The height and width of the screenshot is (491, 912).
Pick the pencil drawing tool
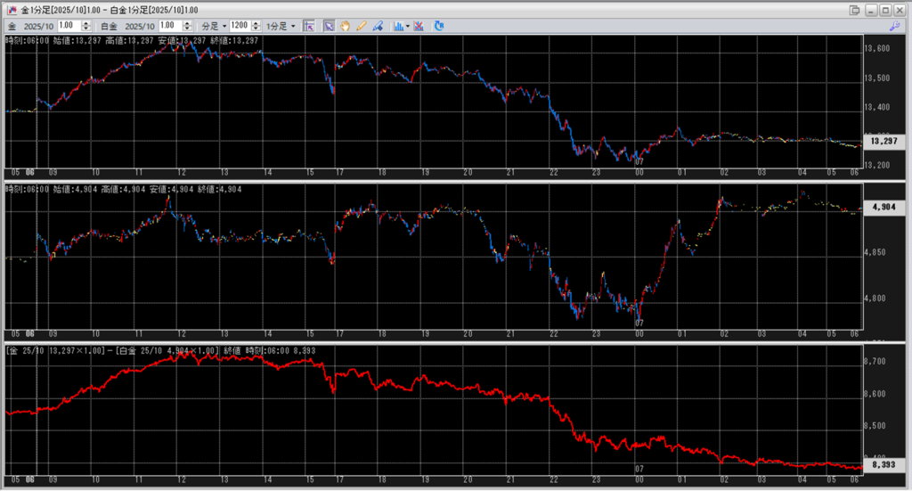(362, 26)
